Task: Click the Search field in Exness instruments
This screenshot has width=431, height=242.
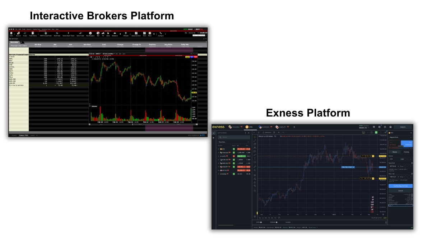Action: 234,137
